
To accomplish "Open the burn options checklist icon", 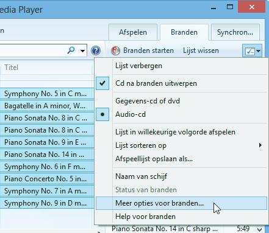I will click(x=252, y=51).
